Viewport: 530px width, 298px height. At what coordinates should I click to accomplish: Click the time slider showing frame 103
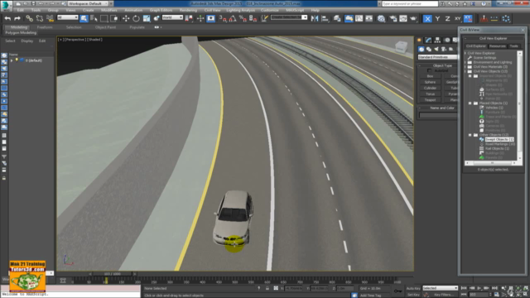(113, 274)
